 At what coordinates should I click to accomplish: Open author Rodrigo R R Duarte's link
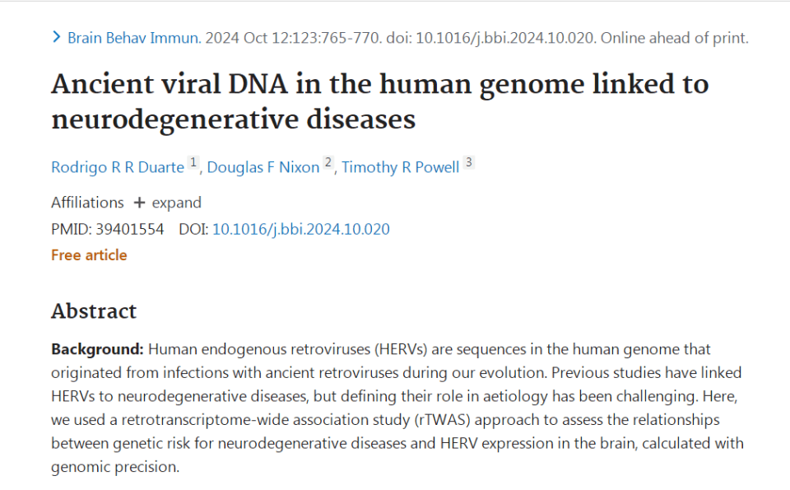coord(118,167)
